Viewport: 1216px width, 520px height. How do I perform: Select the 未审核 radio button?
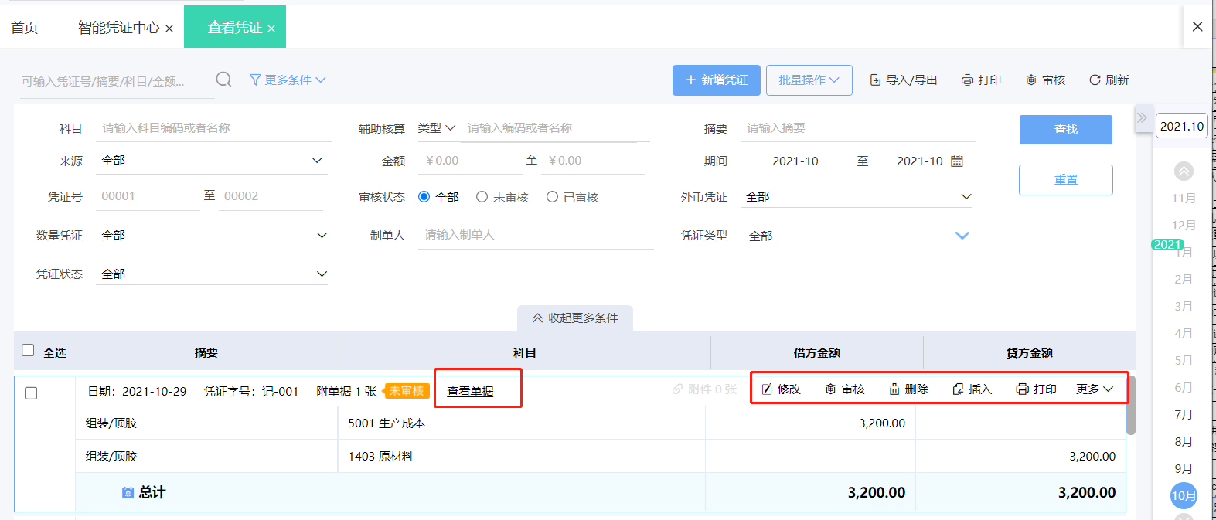point(482,197)
